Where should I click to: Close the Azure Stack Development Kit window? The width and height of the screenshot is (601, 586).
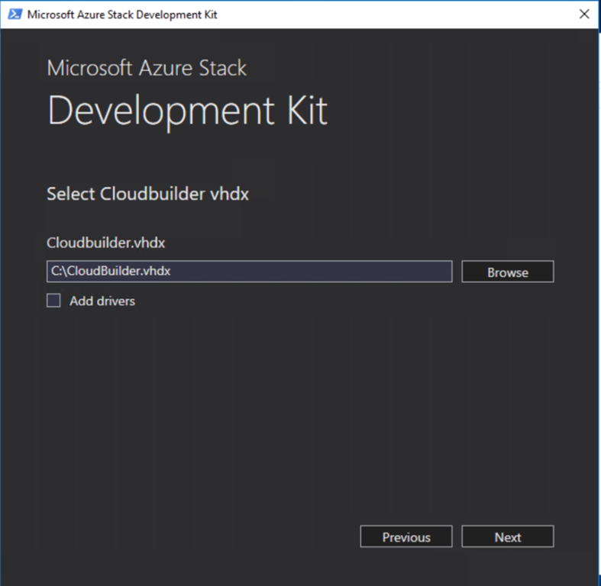pos(583,14)
